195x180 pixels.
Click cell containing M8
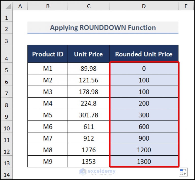point(48,150)
